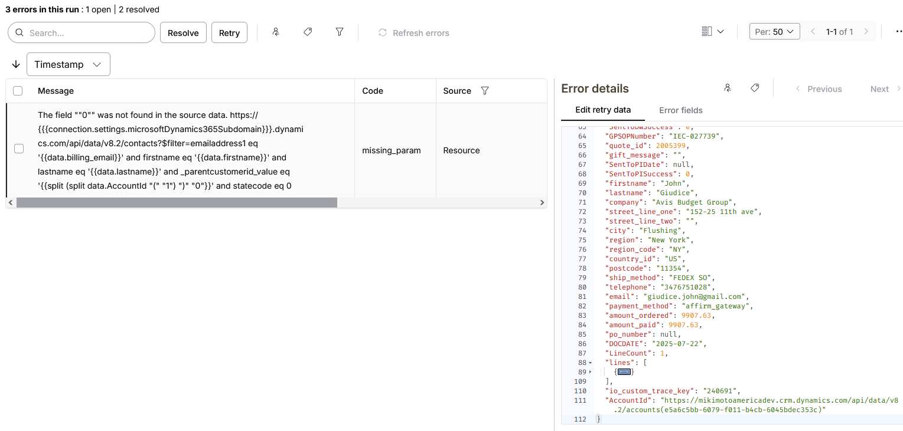The width and height of the screenshot is (903, 431).
Task: Click the Code column header
Action: point(373,91)
